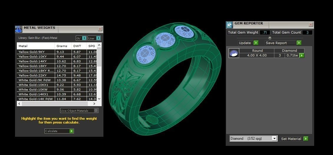Click the horizontal scroll right arrow
The height and width of the screenshot is (155, 333).
click(95, 104)
